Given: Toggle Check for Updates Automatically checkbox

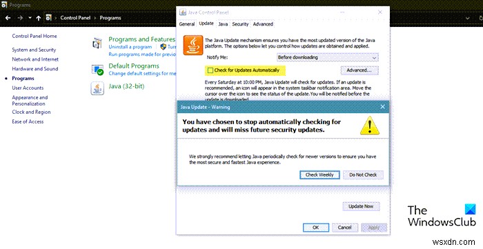Looking at the screenshot, I should 210,70.
